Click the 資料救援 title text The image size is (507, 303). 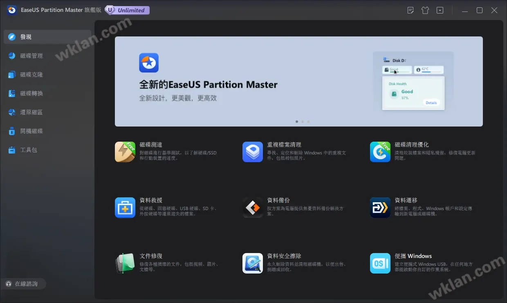(x=151, y=200)
